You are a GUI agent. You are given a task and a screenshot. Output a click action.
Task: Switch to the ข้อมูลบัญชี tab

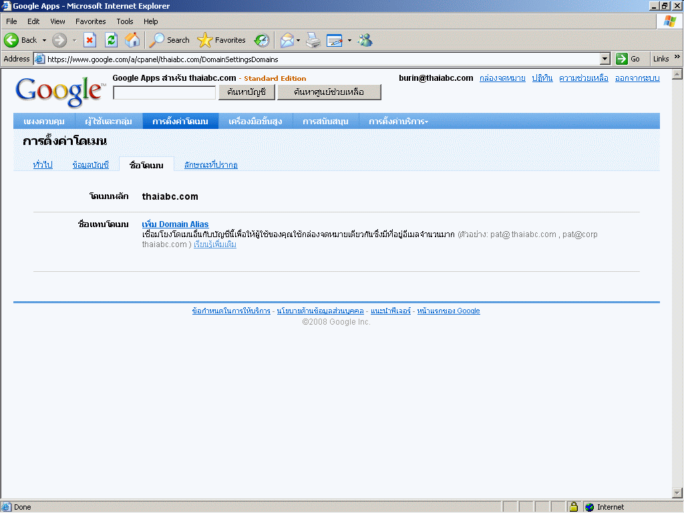coord(90,165)
